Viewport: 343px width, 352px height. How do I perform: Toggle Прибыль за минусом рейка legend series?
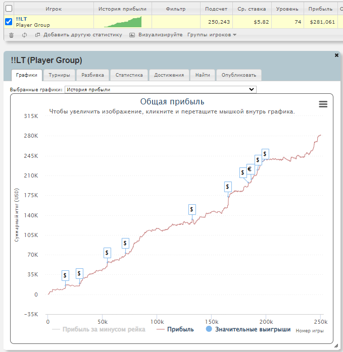pyautogui.click(x=99, y=329)
